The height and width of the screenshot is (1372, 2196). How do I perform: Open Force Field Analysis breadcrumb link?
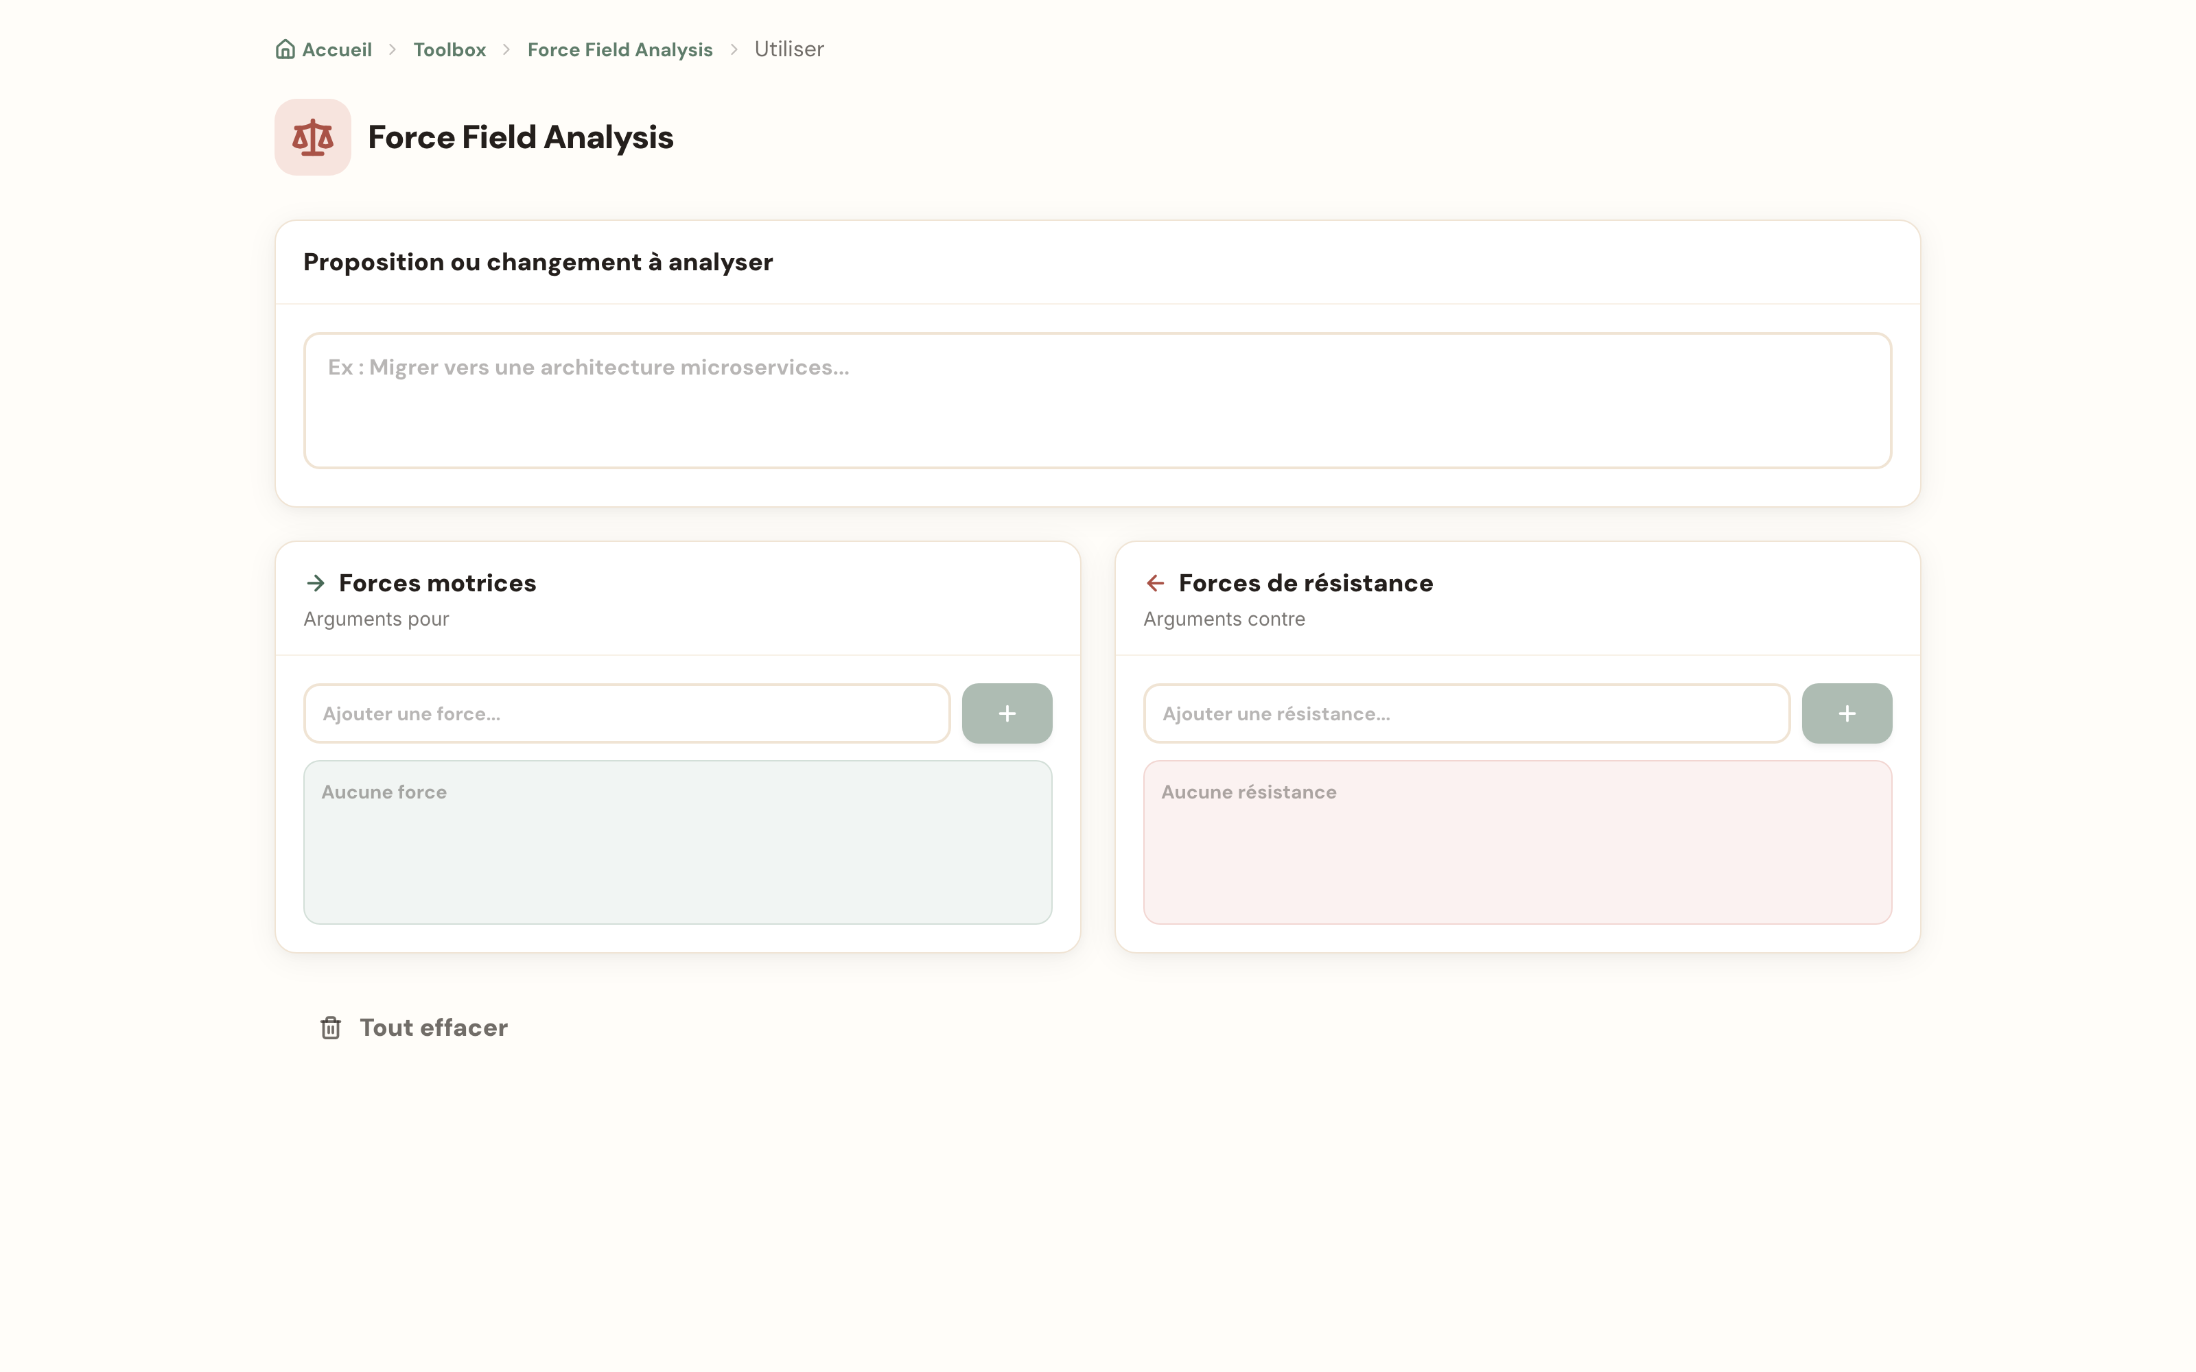point(620,50)
